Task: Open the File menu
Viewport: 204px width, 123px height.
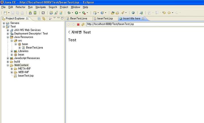Action: [x=3, y=7]
